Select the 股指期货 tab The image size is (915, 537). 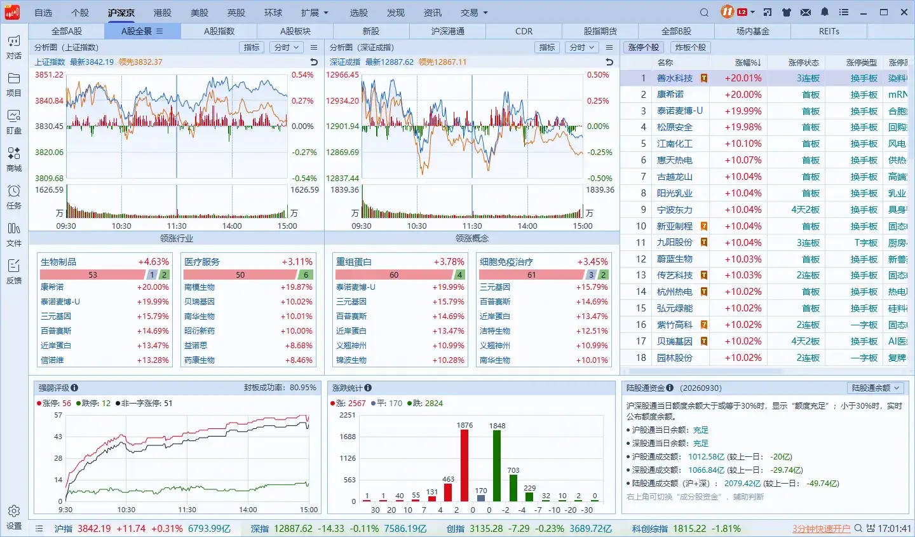tap(600, 31)
